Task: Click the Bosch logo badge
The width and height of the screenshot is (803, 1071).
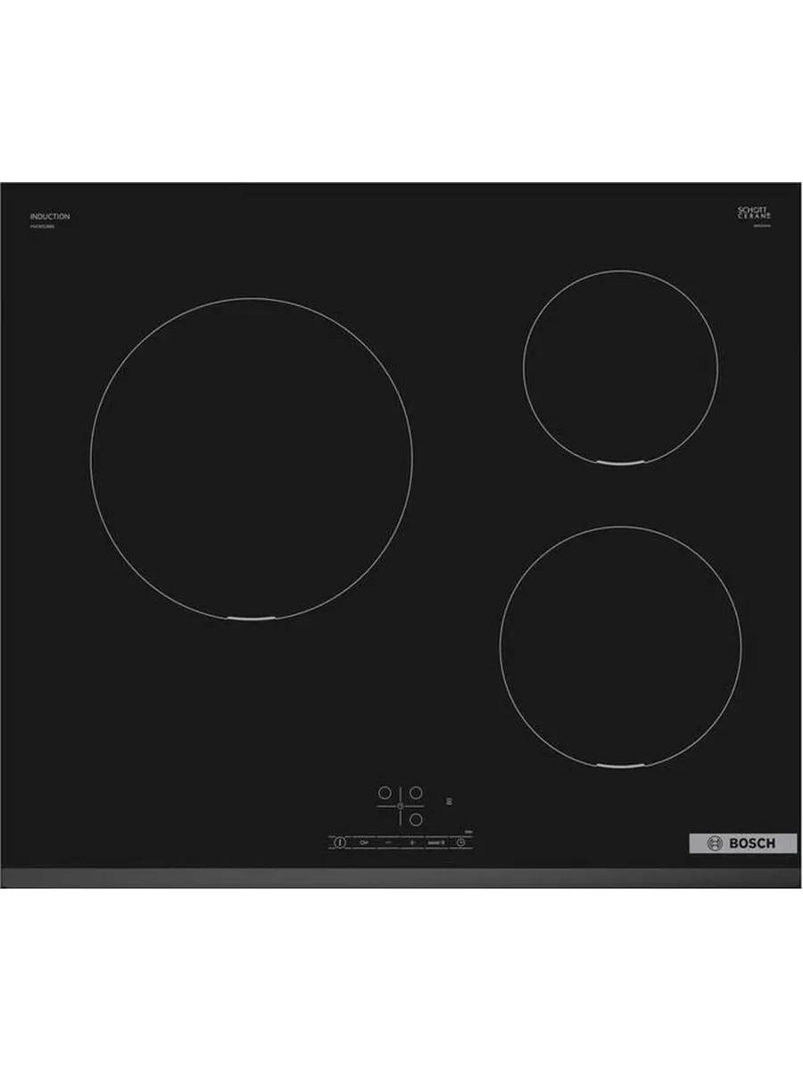Action: coord(742,843)
